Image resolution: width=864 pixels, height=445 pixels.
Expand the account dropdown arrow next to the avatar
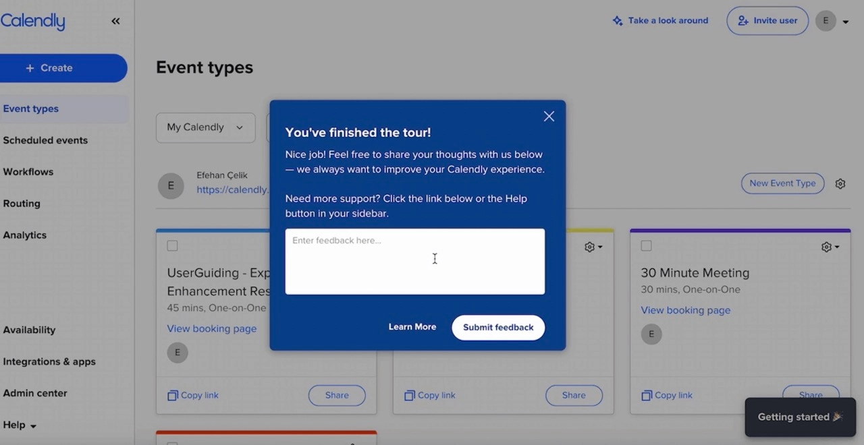[x=845, y=21]
